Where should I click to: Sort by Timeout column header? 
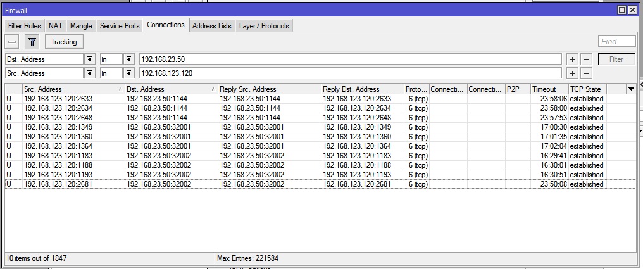pos(549,89)
